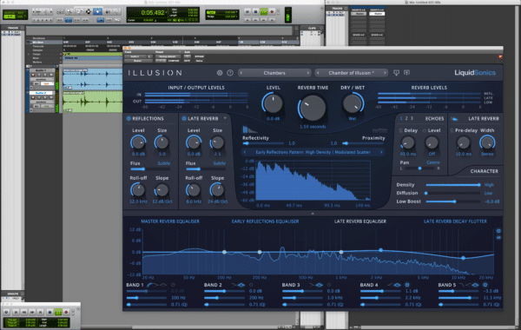Click Stop in the Pro Tools top transport
The height and width of the screenshot is (330, 521).
coord(255,11)
